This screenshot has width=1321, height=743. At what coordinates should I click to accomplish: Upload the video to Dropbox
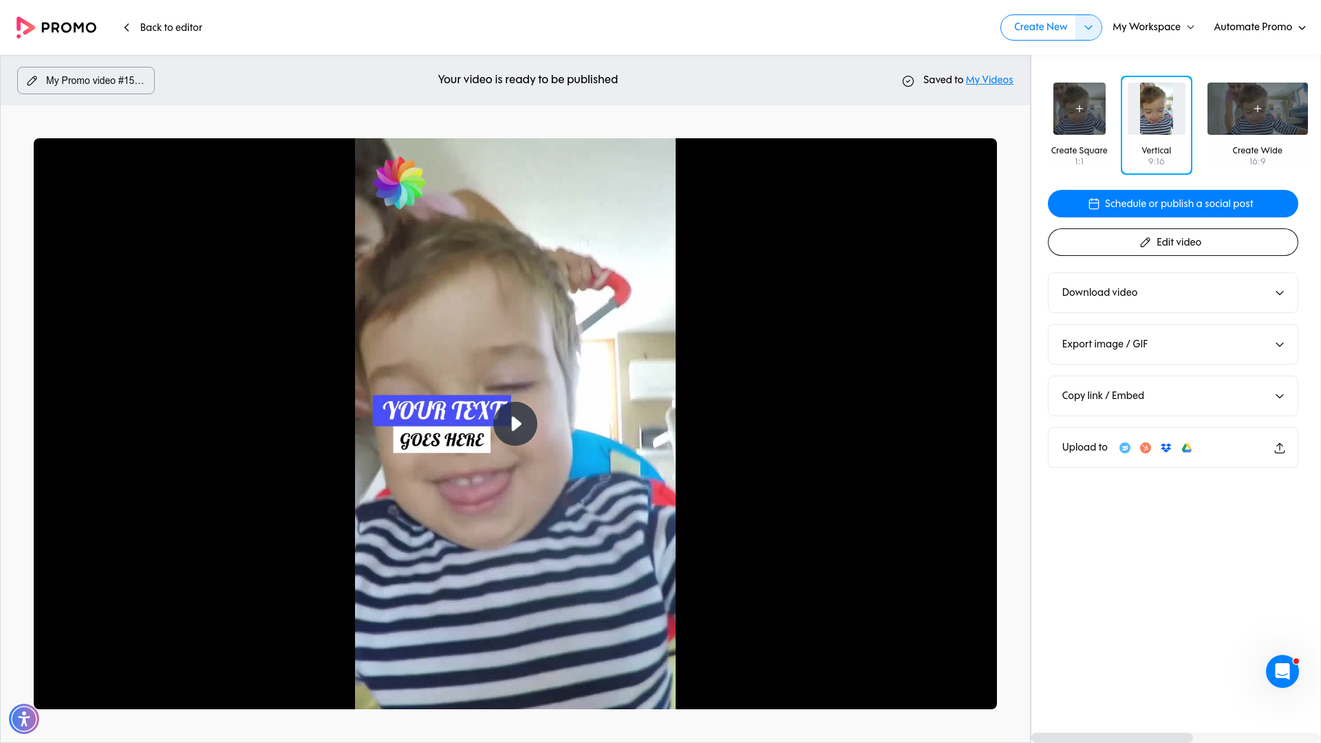tap(1166, 447)
